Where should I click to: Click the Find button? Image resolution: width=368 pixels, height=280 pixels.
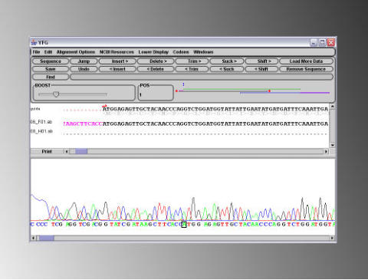pyautogui.click(x=51, y=77)
